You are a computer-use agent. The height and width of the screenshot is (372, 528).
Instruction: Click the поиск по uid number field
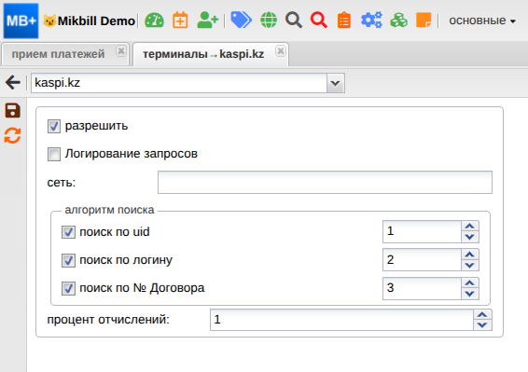click(422, 231)
